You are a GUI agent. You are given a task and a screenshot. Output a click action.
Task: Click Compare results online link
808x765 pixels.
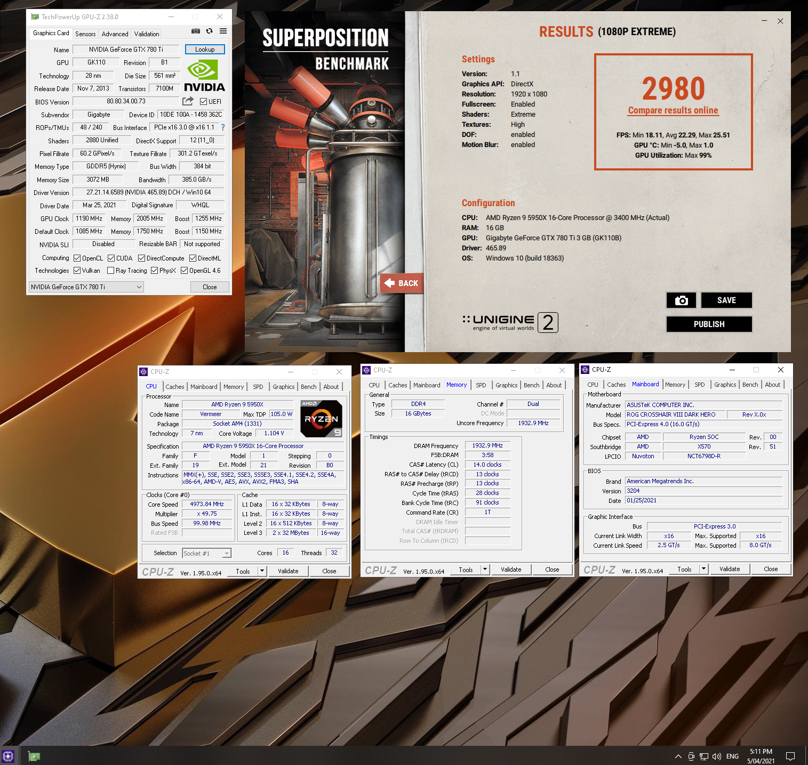(673, 110)
